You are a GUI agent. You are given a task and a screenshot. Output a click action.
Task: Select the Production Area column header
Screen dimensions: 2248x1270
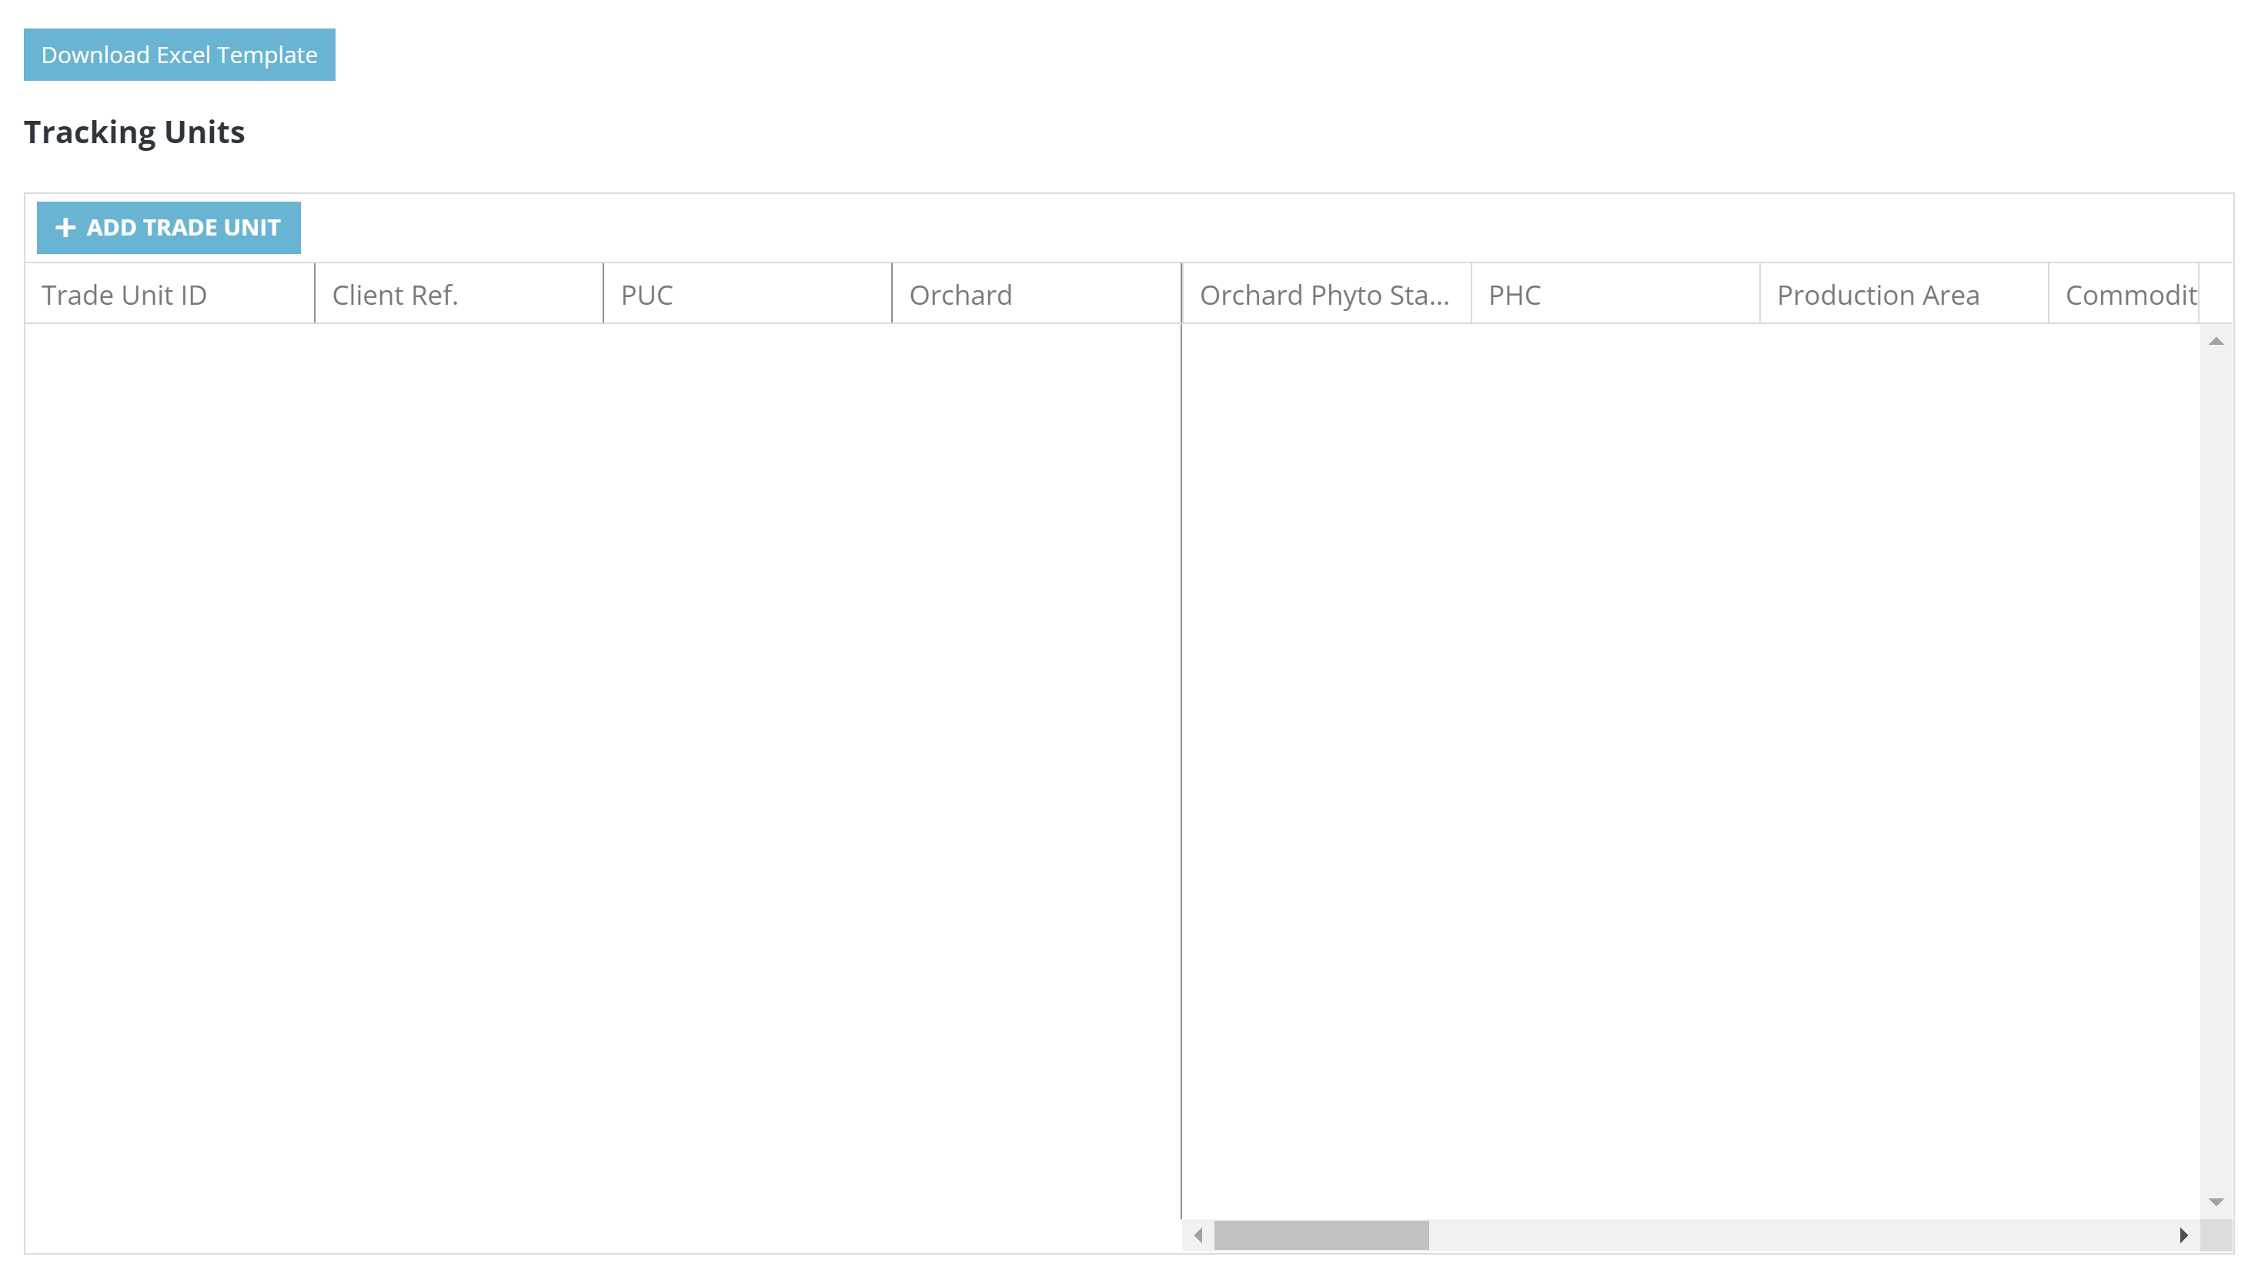(x=1904, y=295)
